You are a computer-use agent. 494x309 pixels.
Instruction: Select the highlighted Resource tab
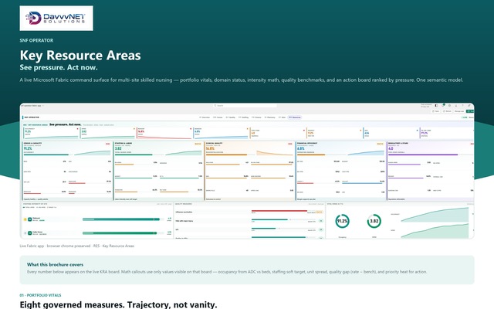(x=295, y=117)
